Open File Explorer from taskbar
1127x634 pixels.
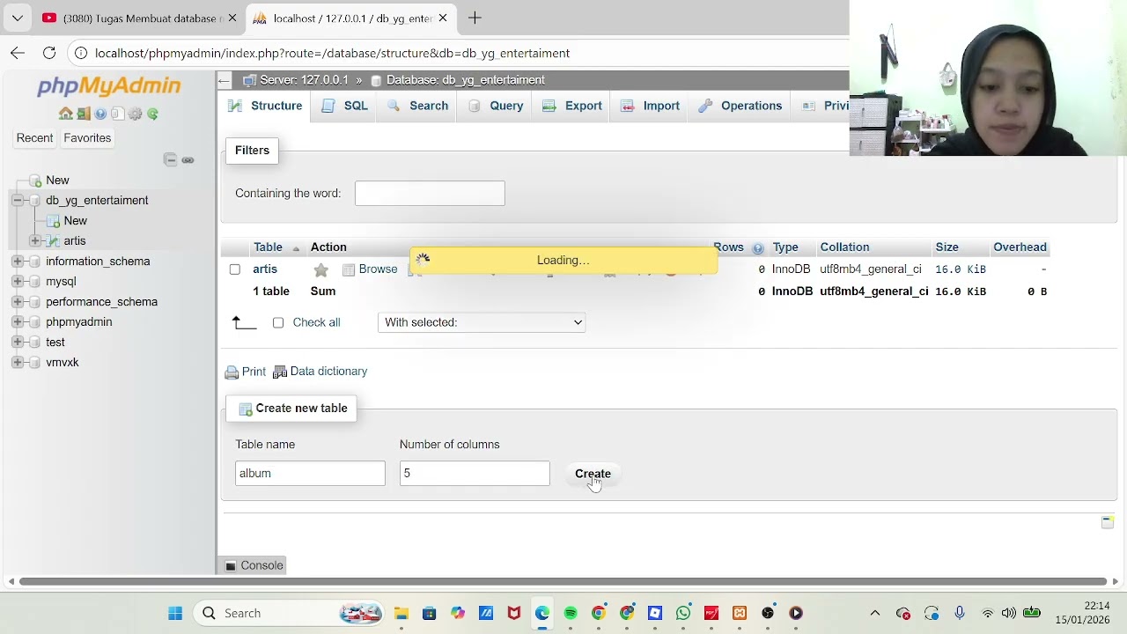[401, 613]
